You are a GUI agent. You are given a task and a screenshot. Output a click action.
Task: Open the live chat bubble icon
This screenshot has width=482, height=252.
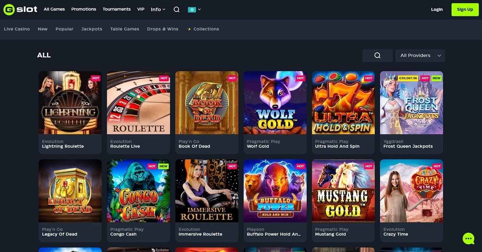(469, 239)
